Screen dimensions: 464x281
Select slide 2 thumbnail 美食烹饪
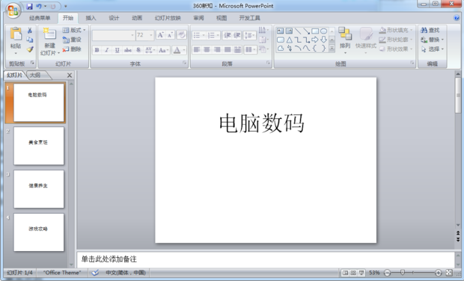coord(39,146)
